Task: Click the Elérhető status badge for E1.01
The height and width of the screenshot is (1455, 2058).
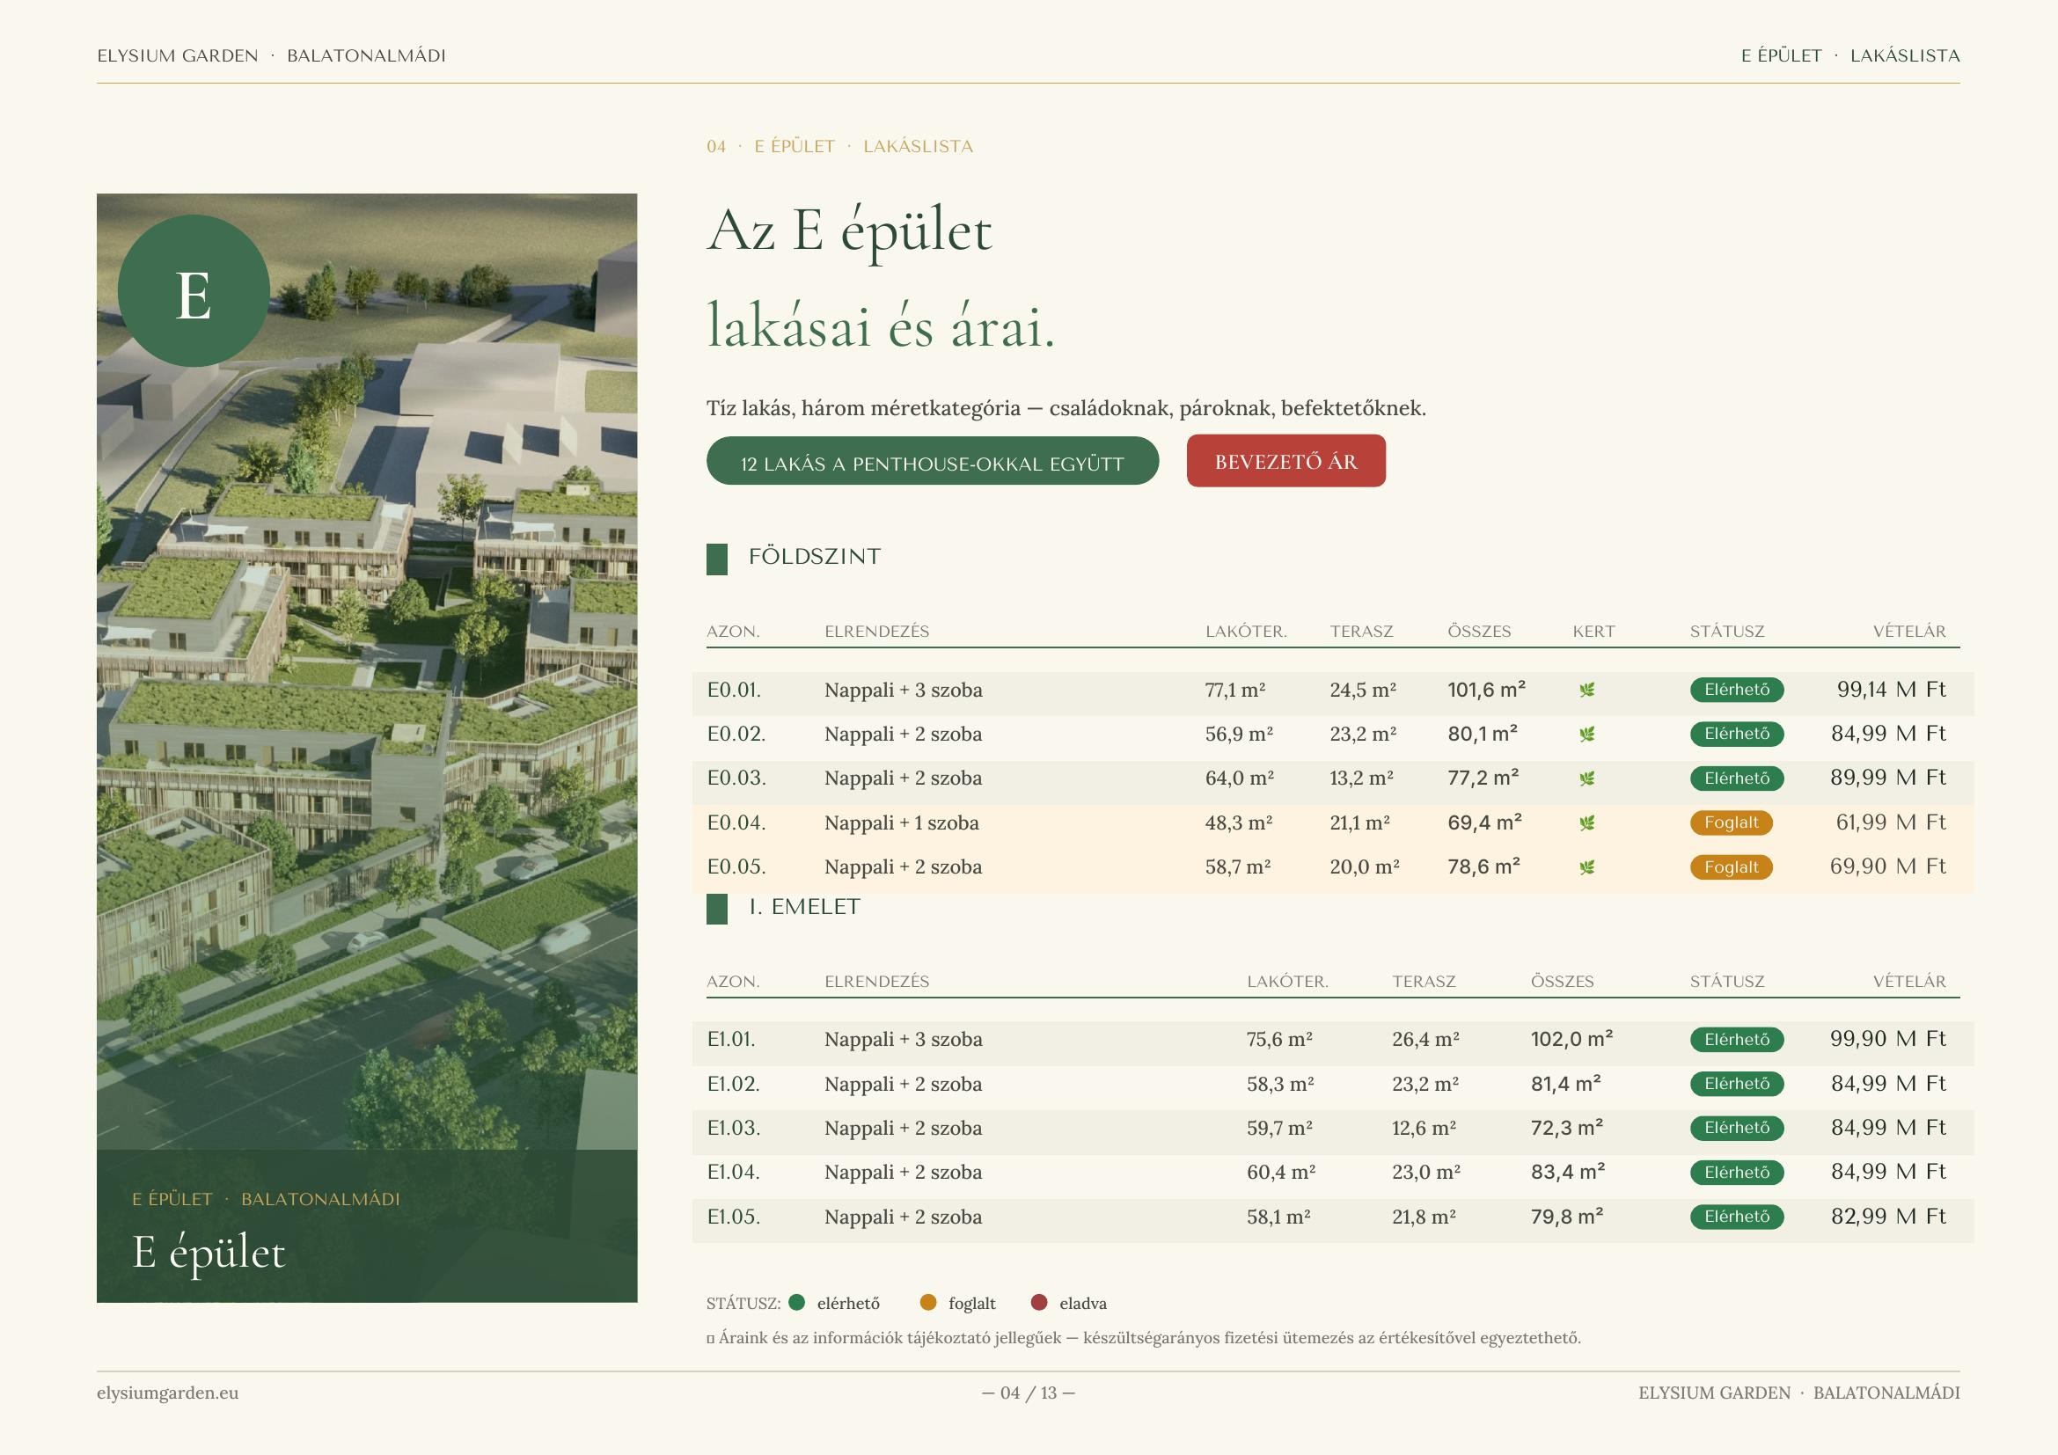Action: (x=1737, y=1039)
